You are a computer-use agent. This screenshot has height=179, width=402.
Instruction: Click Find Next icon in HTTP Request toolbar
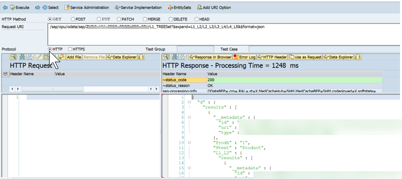pyautogui.click(x=30, y=57)
